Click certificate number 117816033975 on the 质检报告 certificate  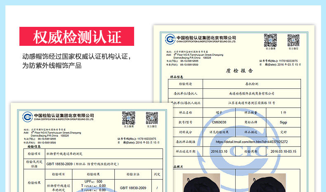click(x=288, y=61)
